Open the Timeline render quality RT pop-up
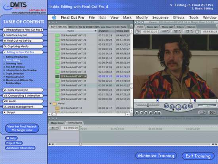The width and height of the screenshot is (218, 164). [x=54, y=128]
